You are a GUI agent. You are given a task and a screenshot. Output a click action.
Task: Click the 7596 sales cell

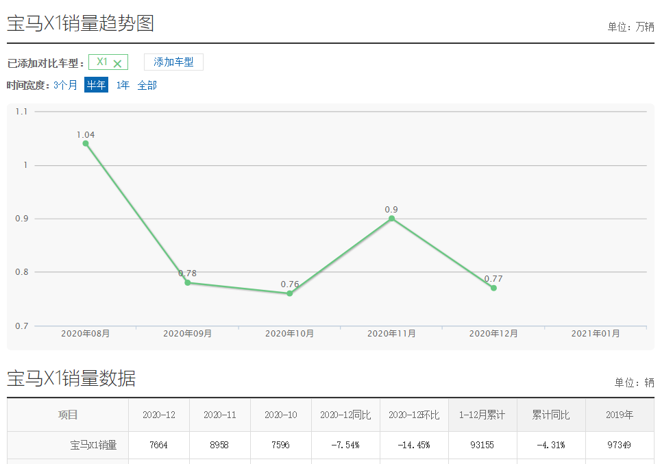[x=281, y=445]
